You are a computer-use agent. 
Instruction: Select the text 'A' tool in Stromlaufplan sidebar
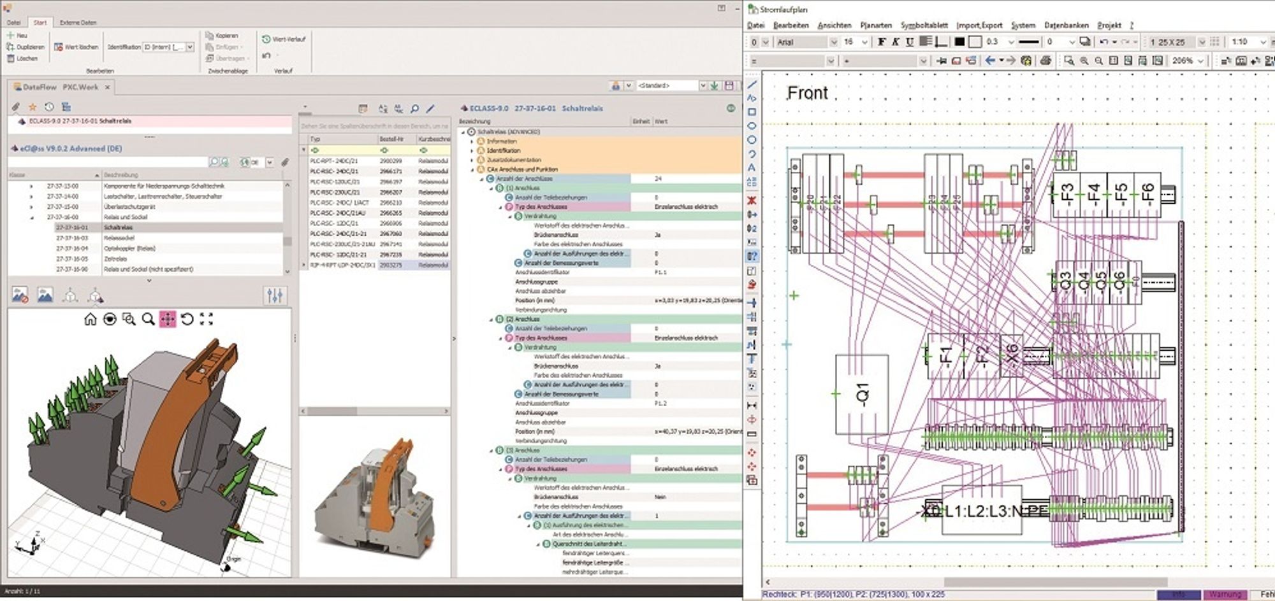[x=752, y=168]
